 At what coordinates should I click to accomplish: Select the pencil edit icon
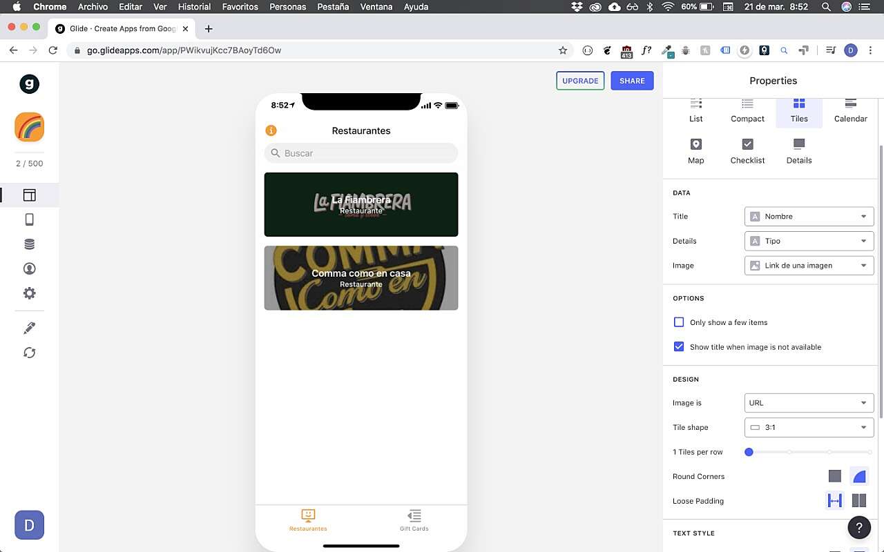click(29, 328)
